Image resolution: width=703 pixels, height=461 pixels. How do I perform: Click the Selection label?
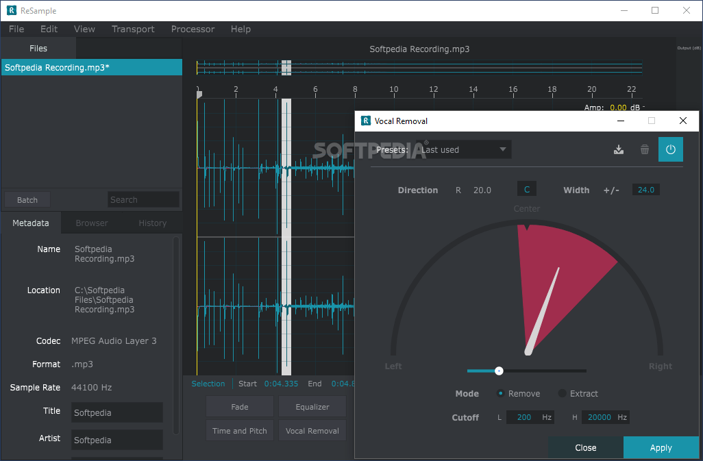tap(208, 384)
